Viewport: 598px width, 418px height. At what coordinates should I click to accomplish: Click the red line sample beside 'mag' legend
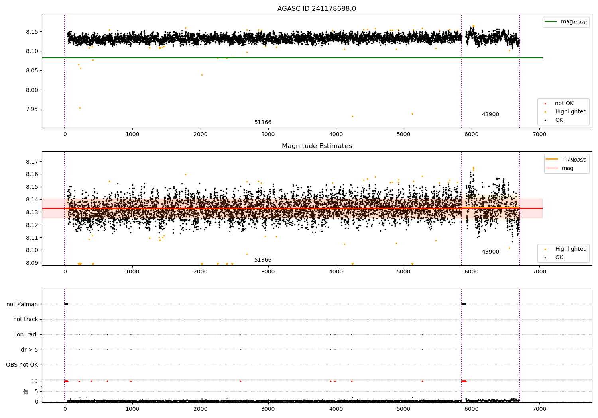pos(552,168)
